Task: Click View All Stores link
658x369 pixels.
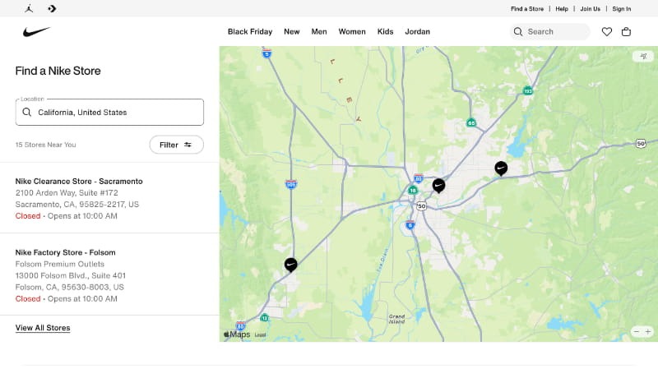Action: pos(43,328)
